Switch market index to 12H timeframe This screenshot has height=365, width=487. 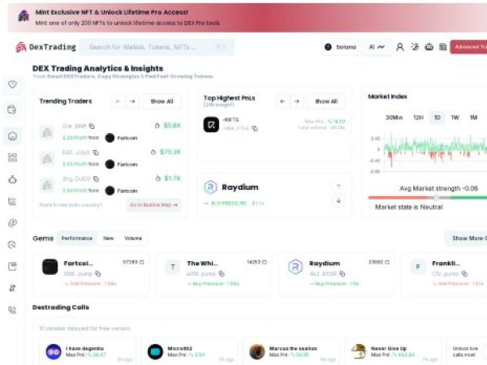(418, 118)
